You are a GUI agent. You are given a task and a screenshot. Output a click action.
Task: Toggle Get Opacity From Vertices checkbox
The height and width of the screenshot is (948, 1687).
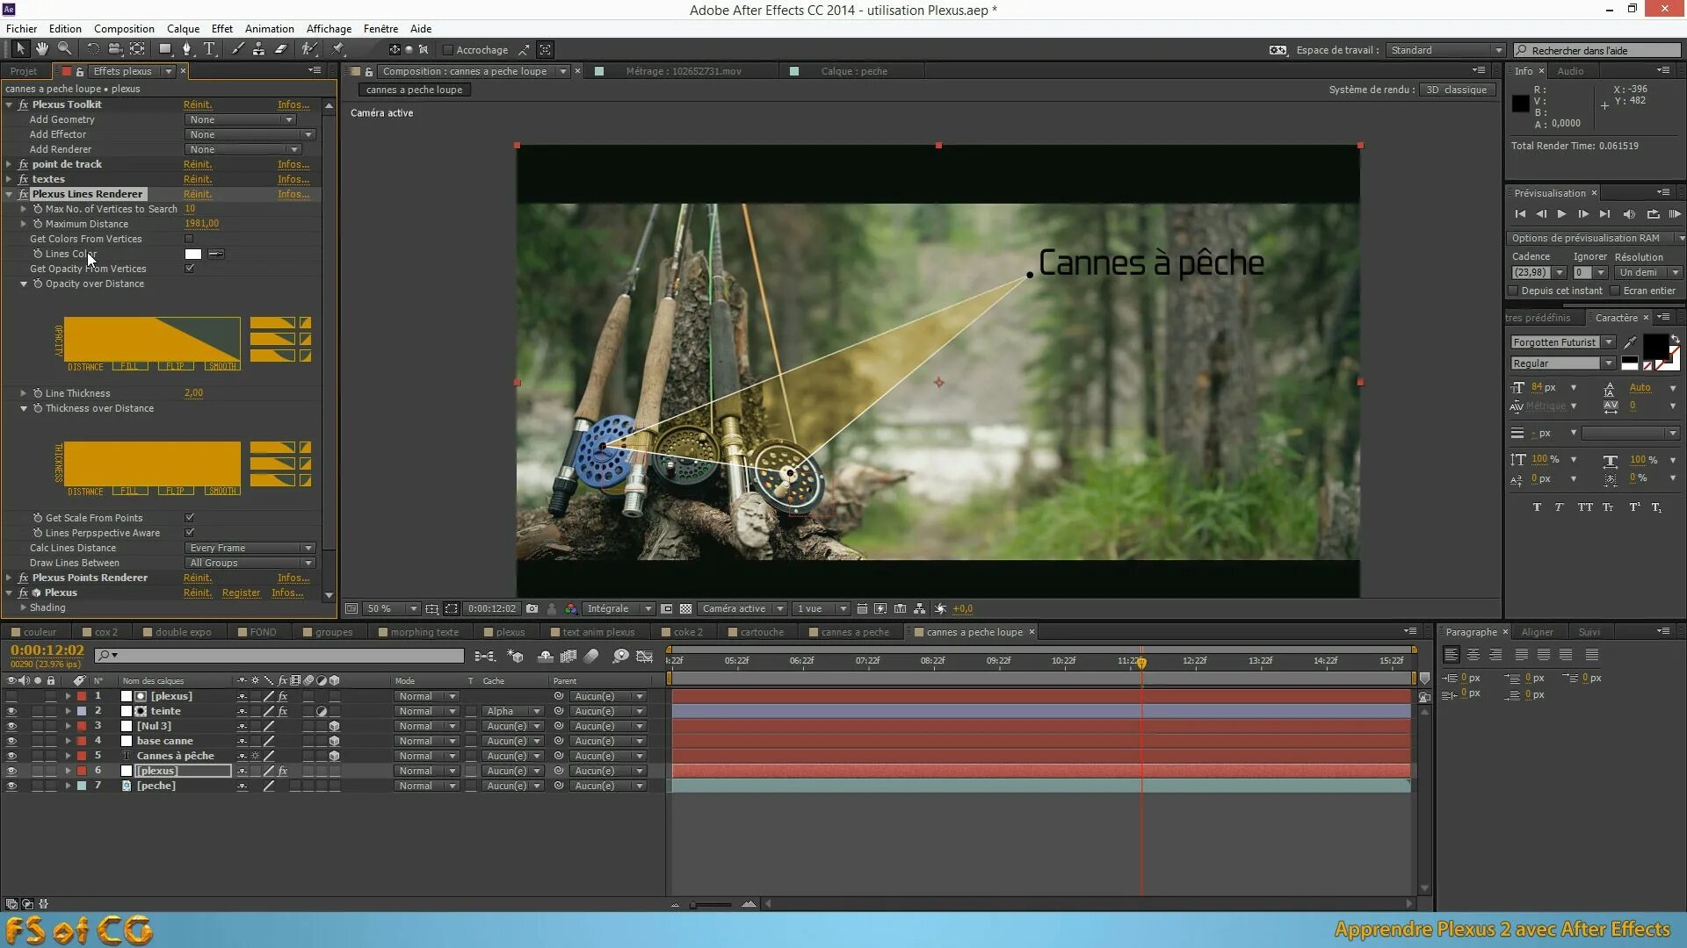[x=189, y=269]
